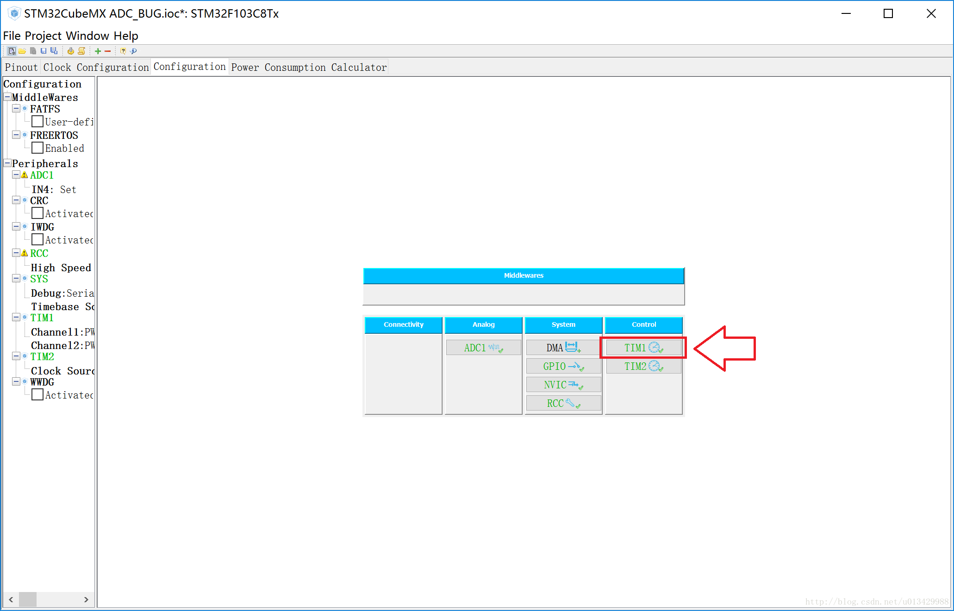The width and height of the screenshot is (954, 611).
Task: Check the CRC Activated checkbox
Action: [x=37, y=213]
